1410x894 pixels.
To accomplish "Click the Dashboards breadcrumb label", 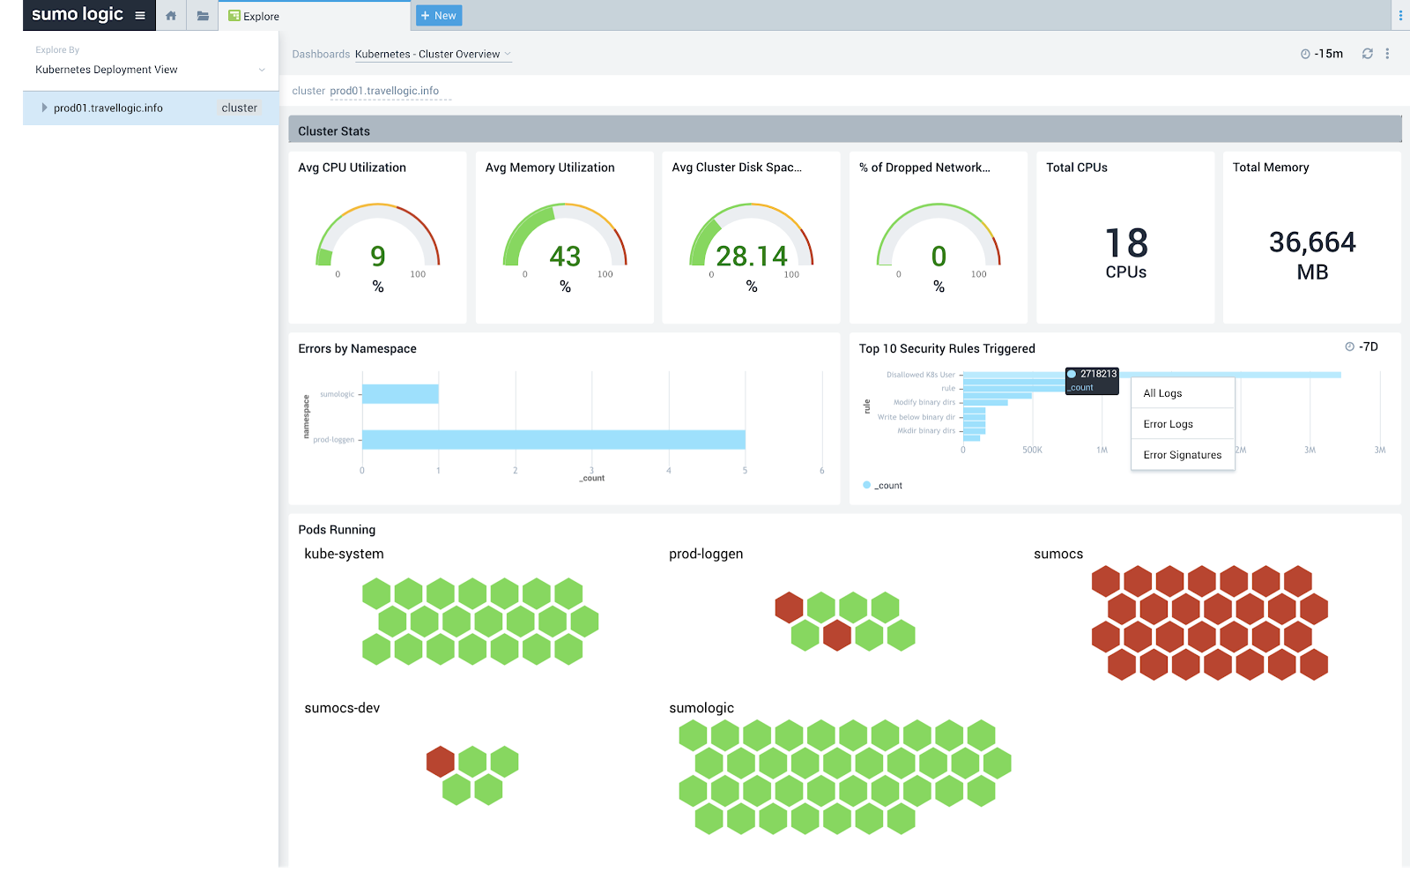I will 321,54.
